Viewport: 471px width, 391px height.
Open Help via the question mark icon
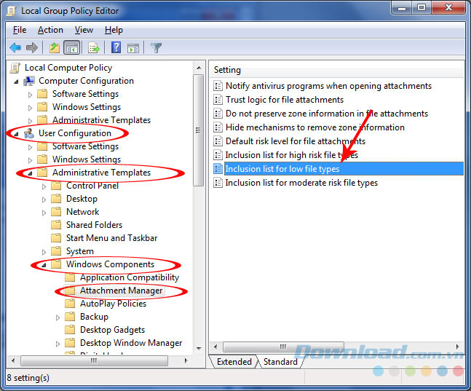click(x=116, y=47)
